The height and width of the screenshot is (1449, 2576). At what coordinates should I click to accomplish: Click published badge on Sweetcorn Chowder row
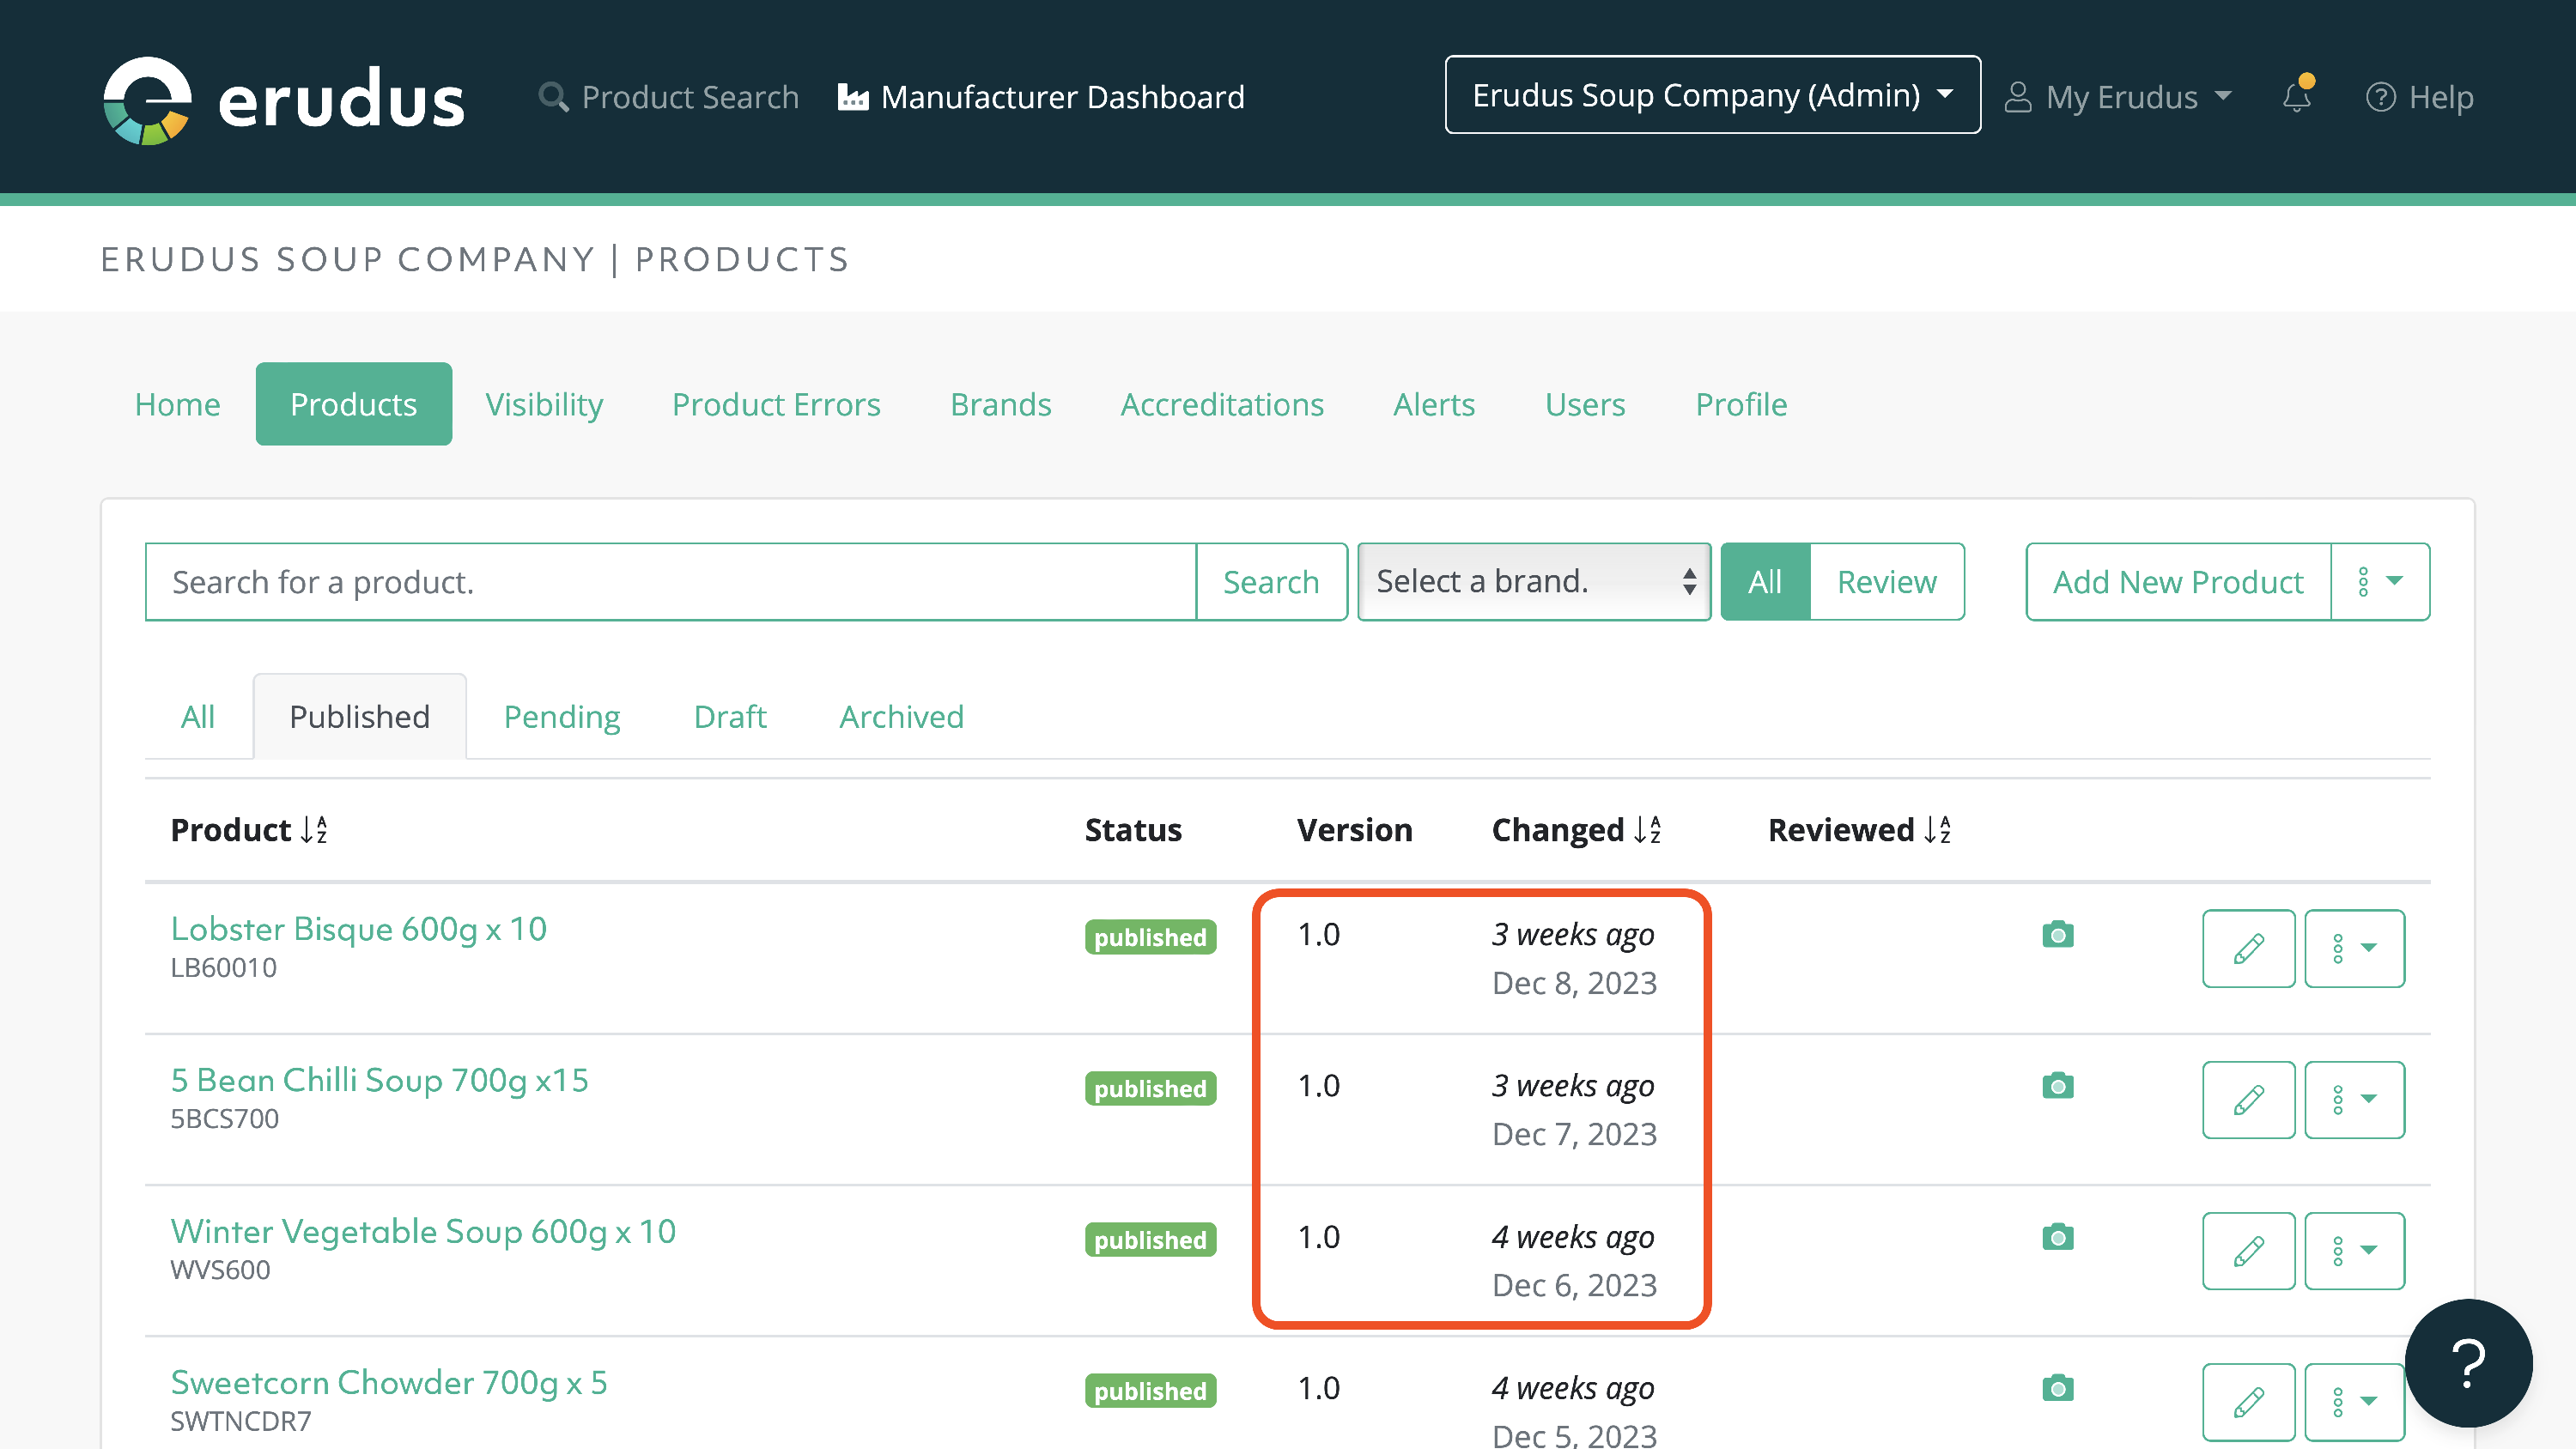pos(1150,1390)
